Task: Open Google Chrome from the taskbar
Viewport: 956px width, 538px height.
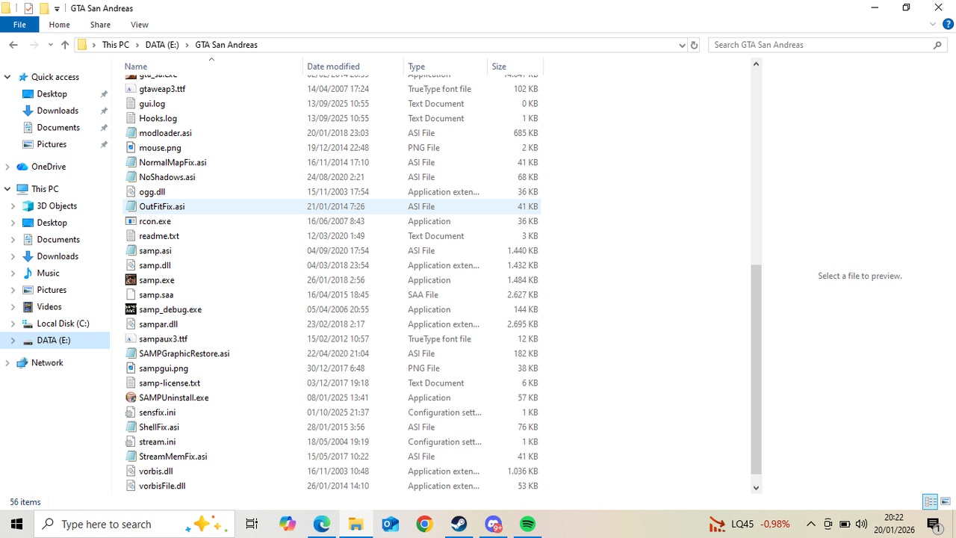Action: (x=424, y=524)
